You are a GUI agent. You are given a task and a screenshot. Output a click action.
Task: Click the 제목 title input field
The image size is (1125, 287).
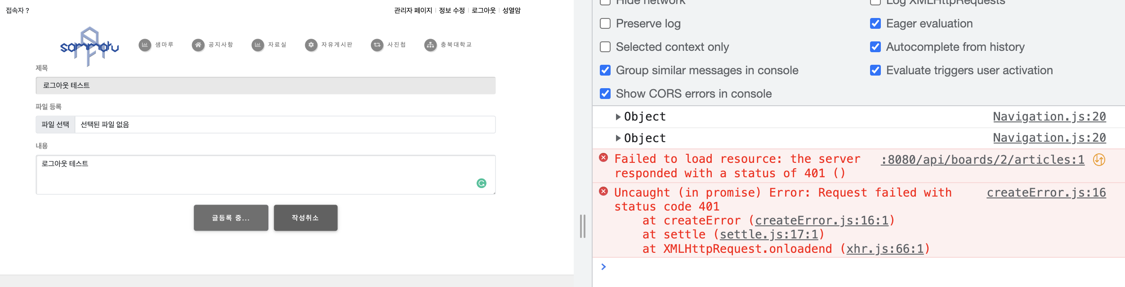tap(266, 85)
